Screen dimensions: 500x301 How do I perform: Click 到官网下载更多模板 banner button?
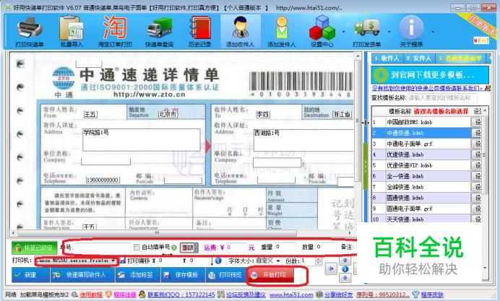430,75
